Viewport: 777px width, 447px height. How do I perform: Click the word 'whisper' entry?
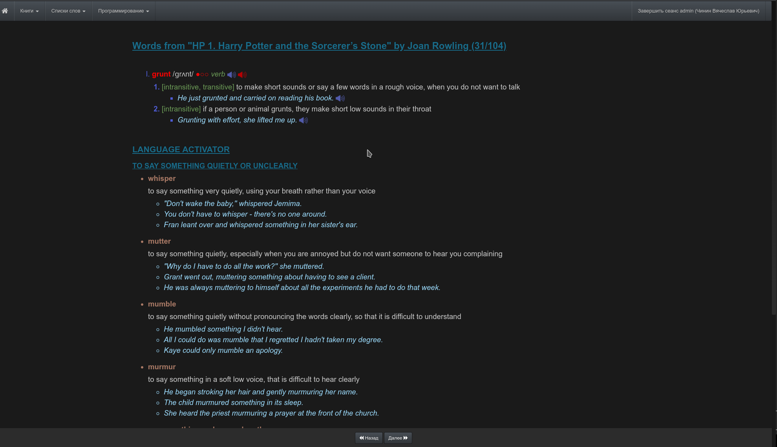[162, 179]
